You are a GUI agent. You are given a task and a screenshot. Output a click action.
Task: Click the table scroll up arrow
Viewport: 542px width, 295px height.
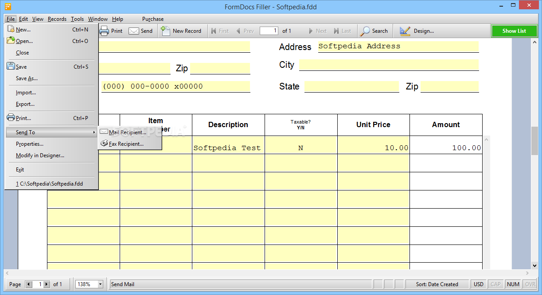(x=486, y=140)
